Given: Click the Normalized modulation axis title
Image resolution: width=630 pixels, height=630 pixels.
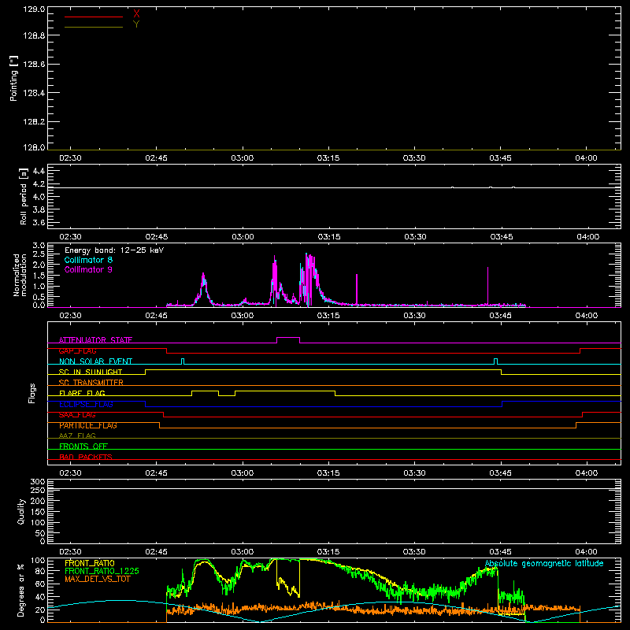Looking at the screenshot, I should pos(20,275).
